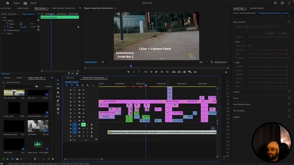Enable the Volume Bypass checkbox
Screen dimensions: 294x165
21,24
